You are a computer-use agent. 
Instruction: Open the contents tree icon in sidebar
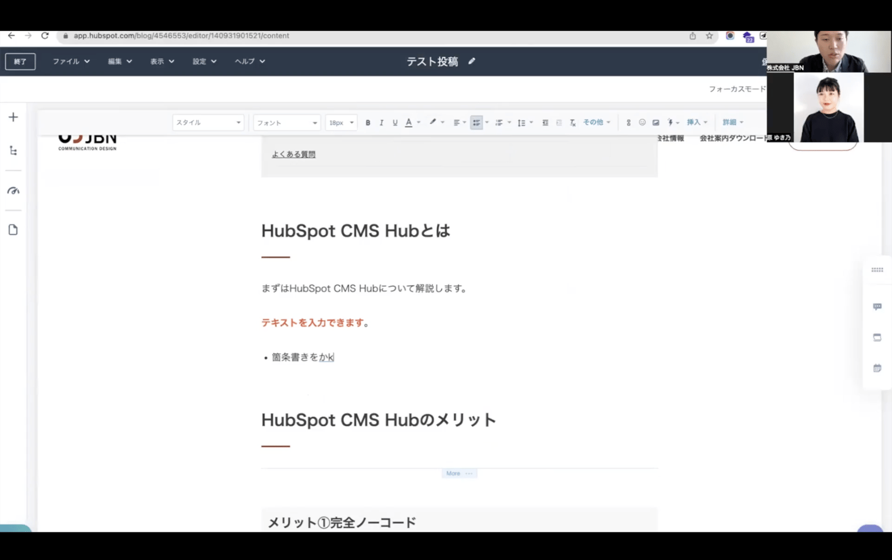[x=13, y=151]
